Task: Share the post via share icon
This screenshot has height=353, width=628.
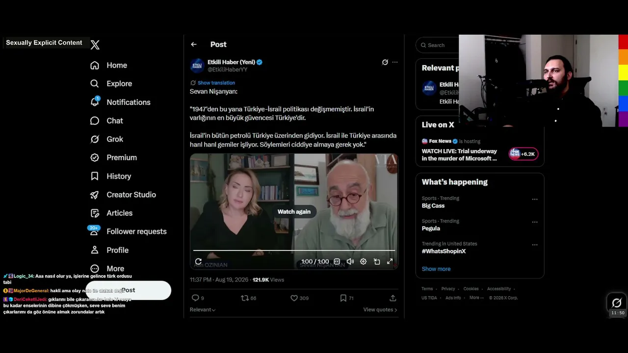Action: (x=392, y=298)
